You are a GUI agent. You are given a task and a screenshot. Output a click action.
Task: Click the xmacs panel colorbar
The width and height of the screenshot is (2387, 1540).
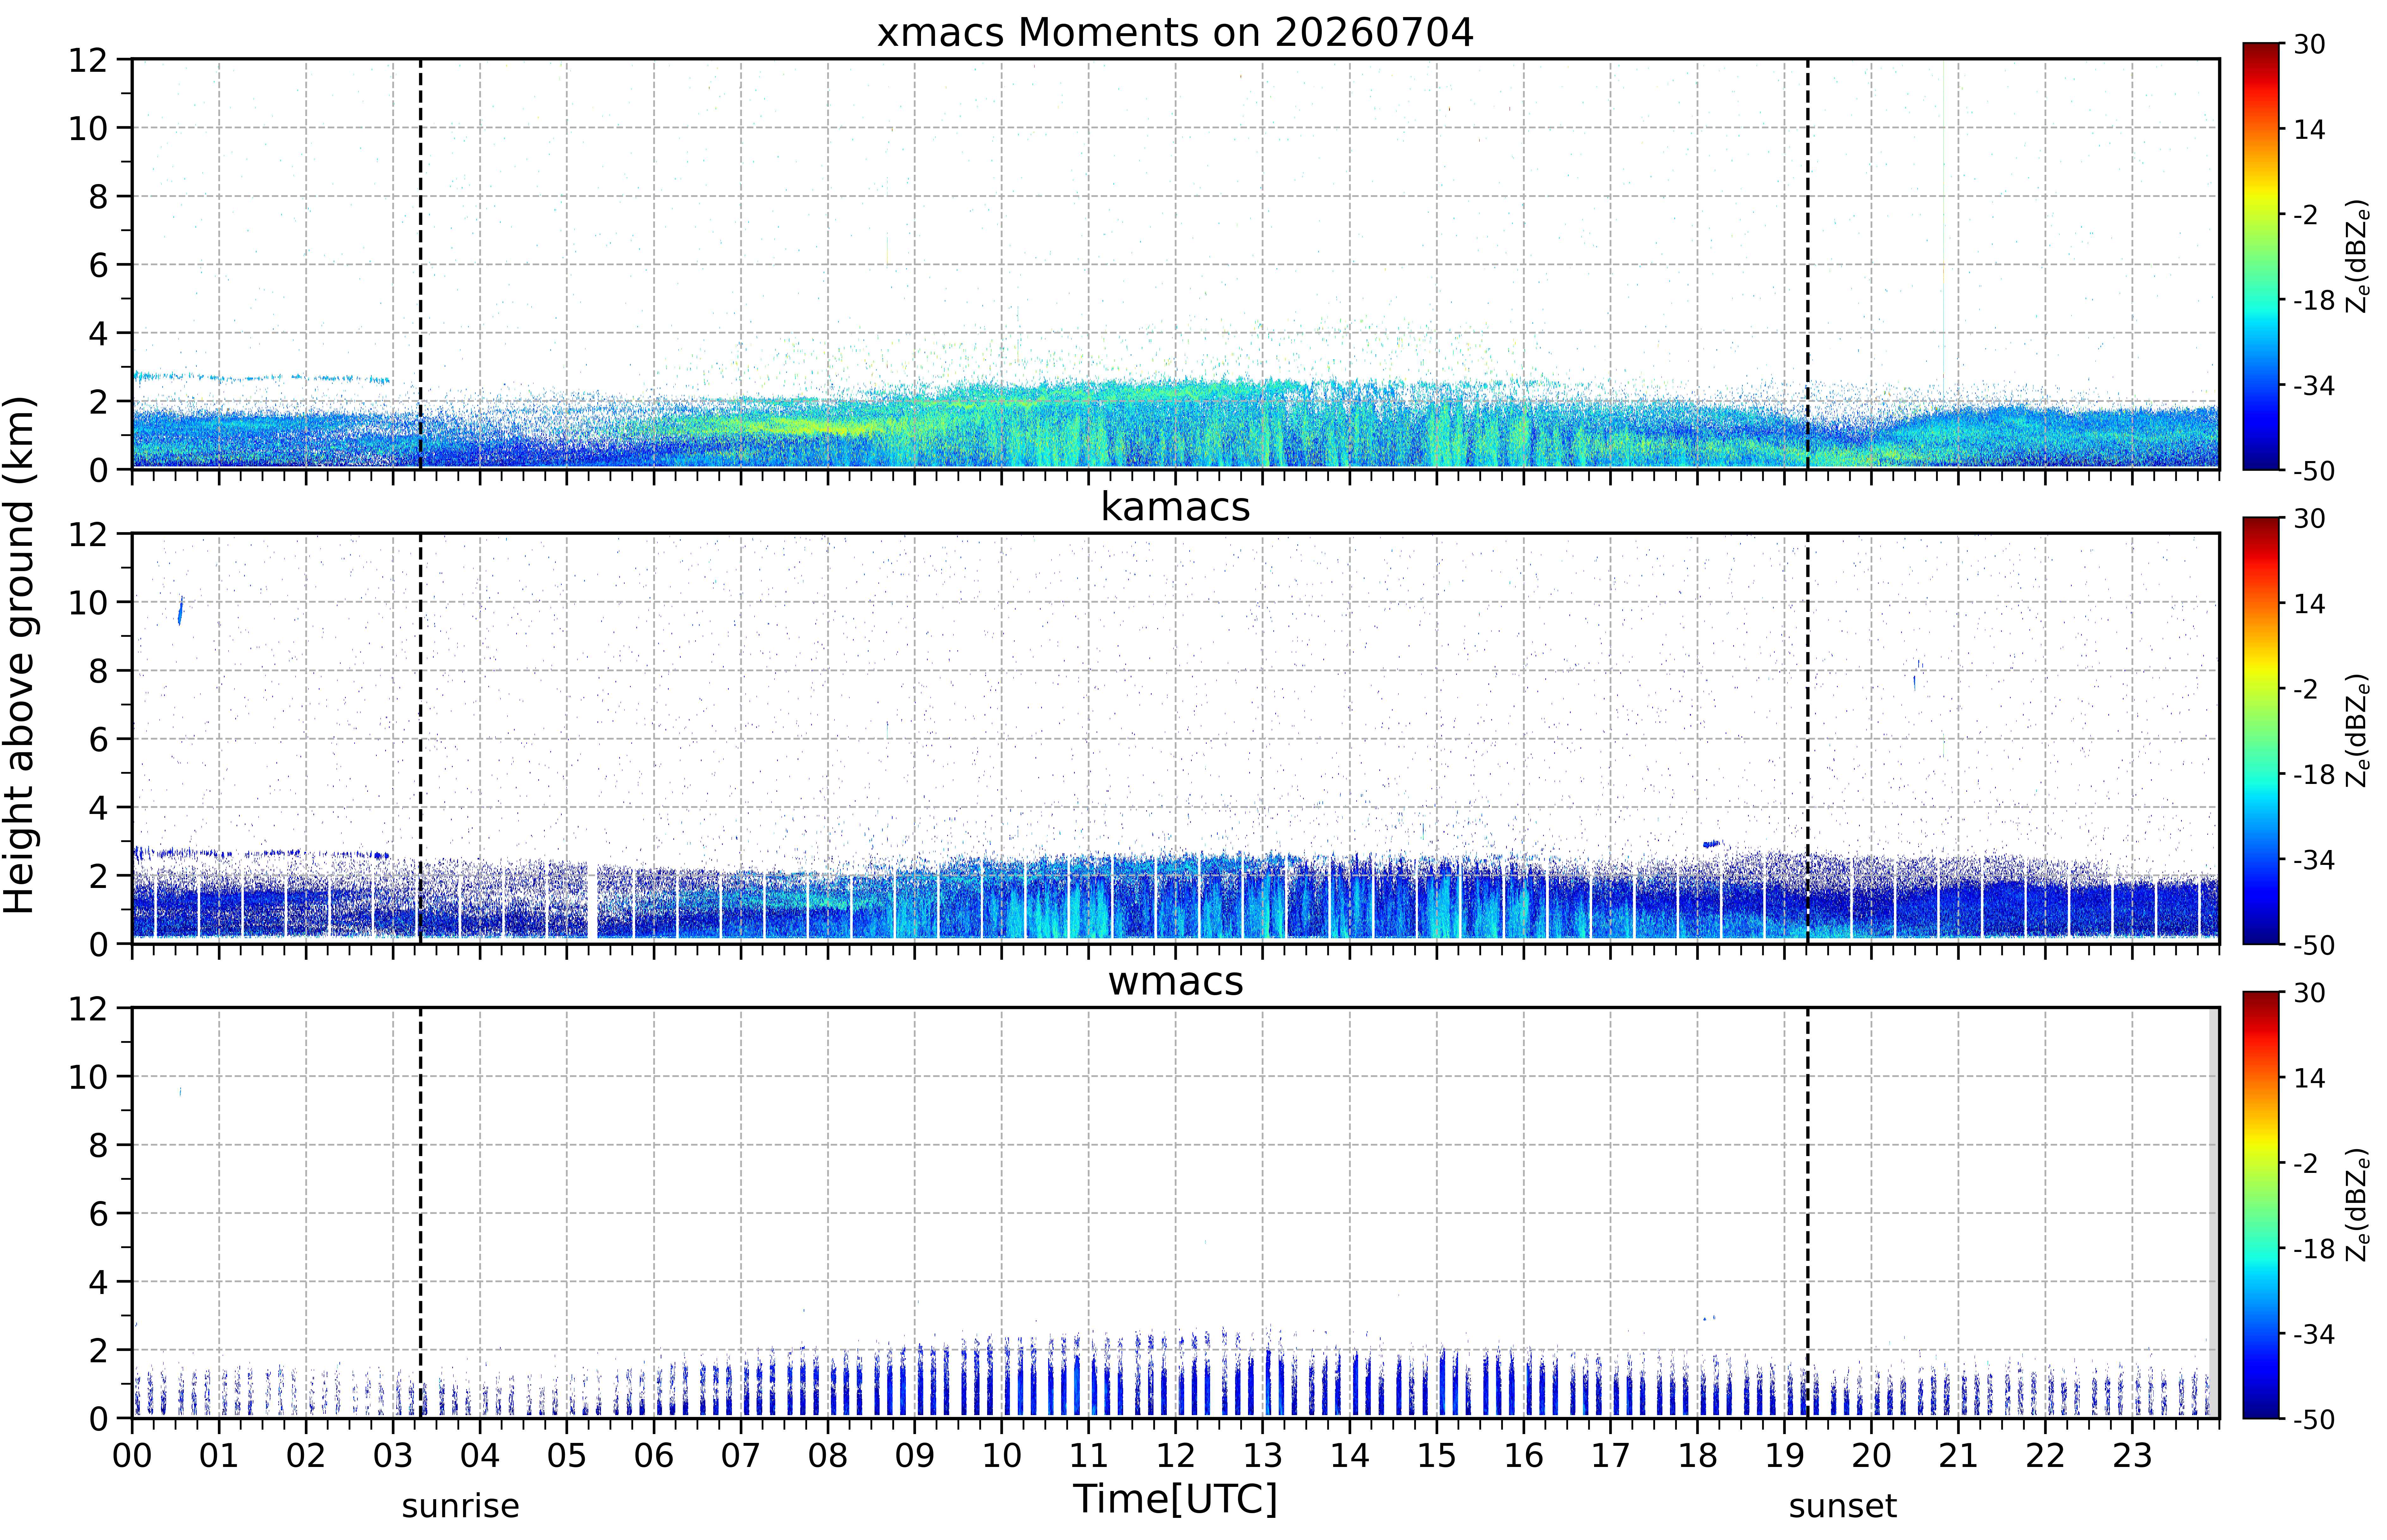2260,256
